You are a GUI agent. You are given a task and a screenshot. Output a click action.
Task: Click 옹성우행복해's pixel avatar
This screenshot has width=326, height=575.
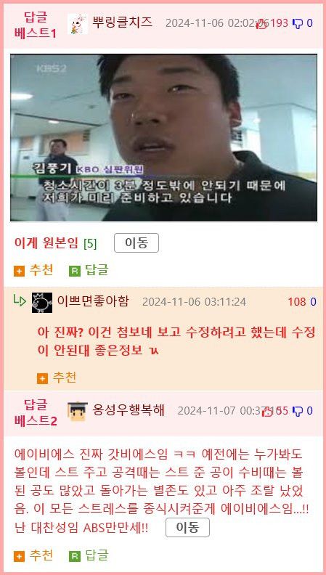78,411
